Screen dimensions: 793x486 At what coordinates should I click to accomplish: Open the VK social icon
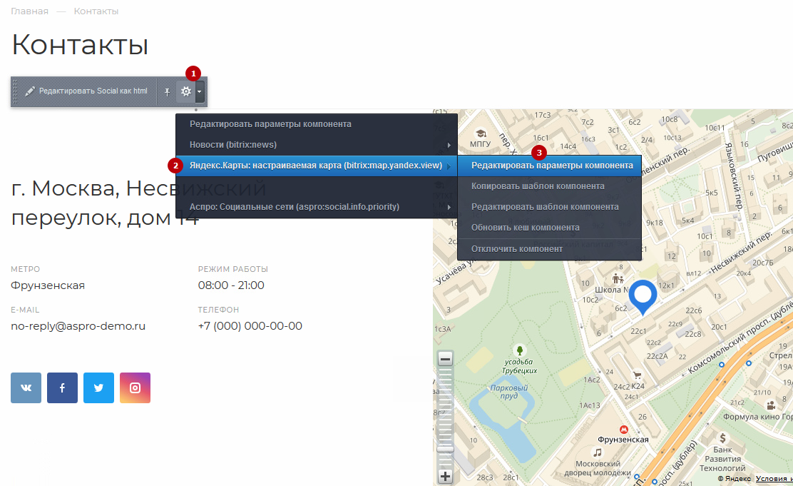(x=26, y=388)
